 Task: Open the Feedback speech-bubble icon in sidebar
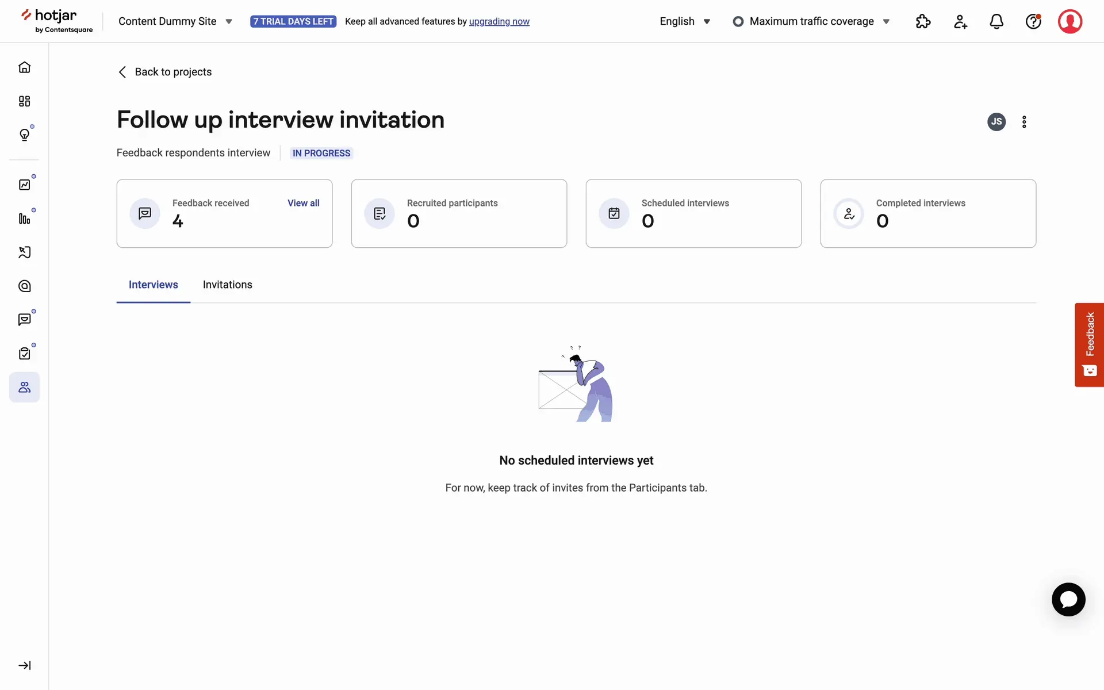(24, 320)
